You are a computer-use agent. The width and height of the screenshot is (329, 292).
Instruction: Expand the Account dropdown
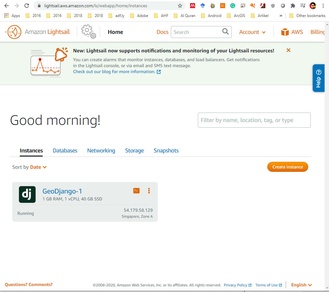[252, 32]
